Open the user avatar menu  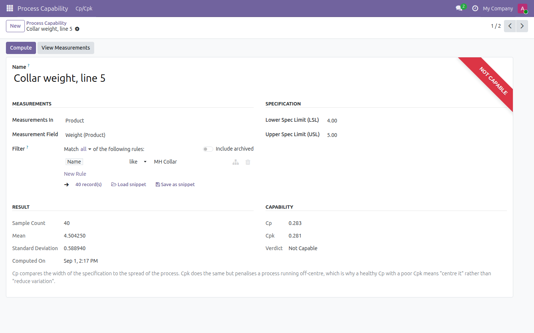tap(523, 8)
